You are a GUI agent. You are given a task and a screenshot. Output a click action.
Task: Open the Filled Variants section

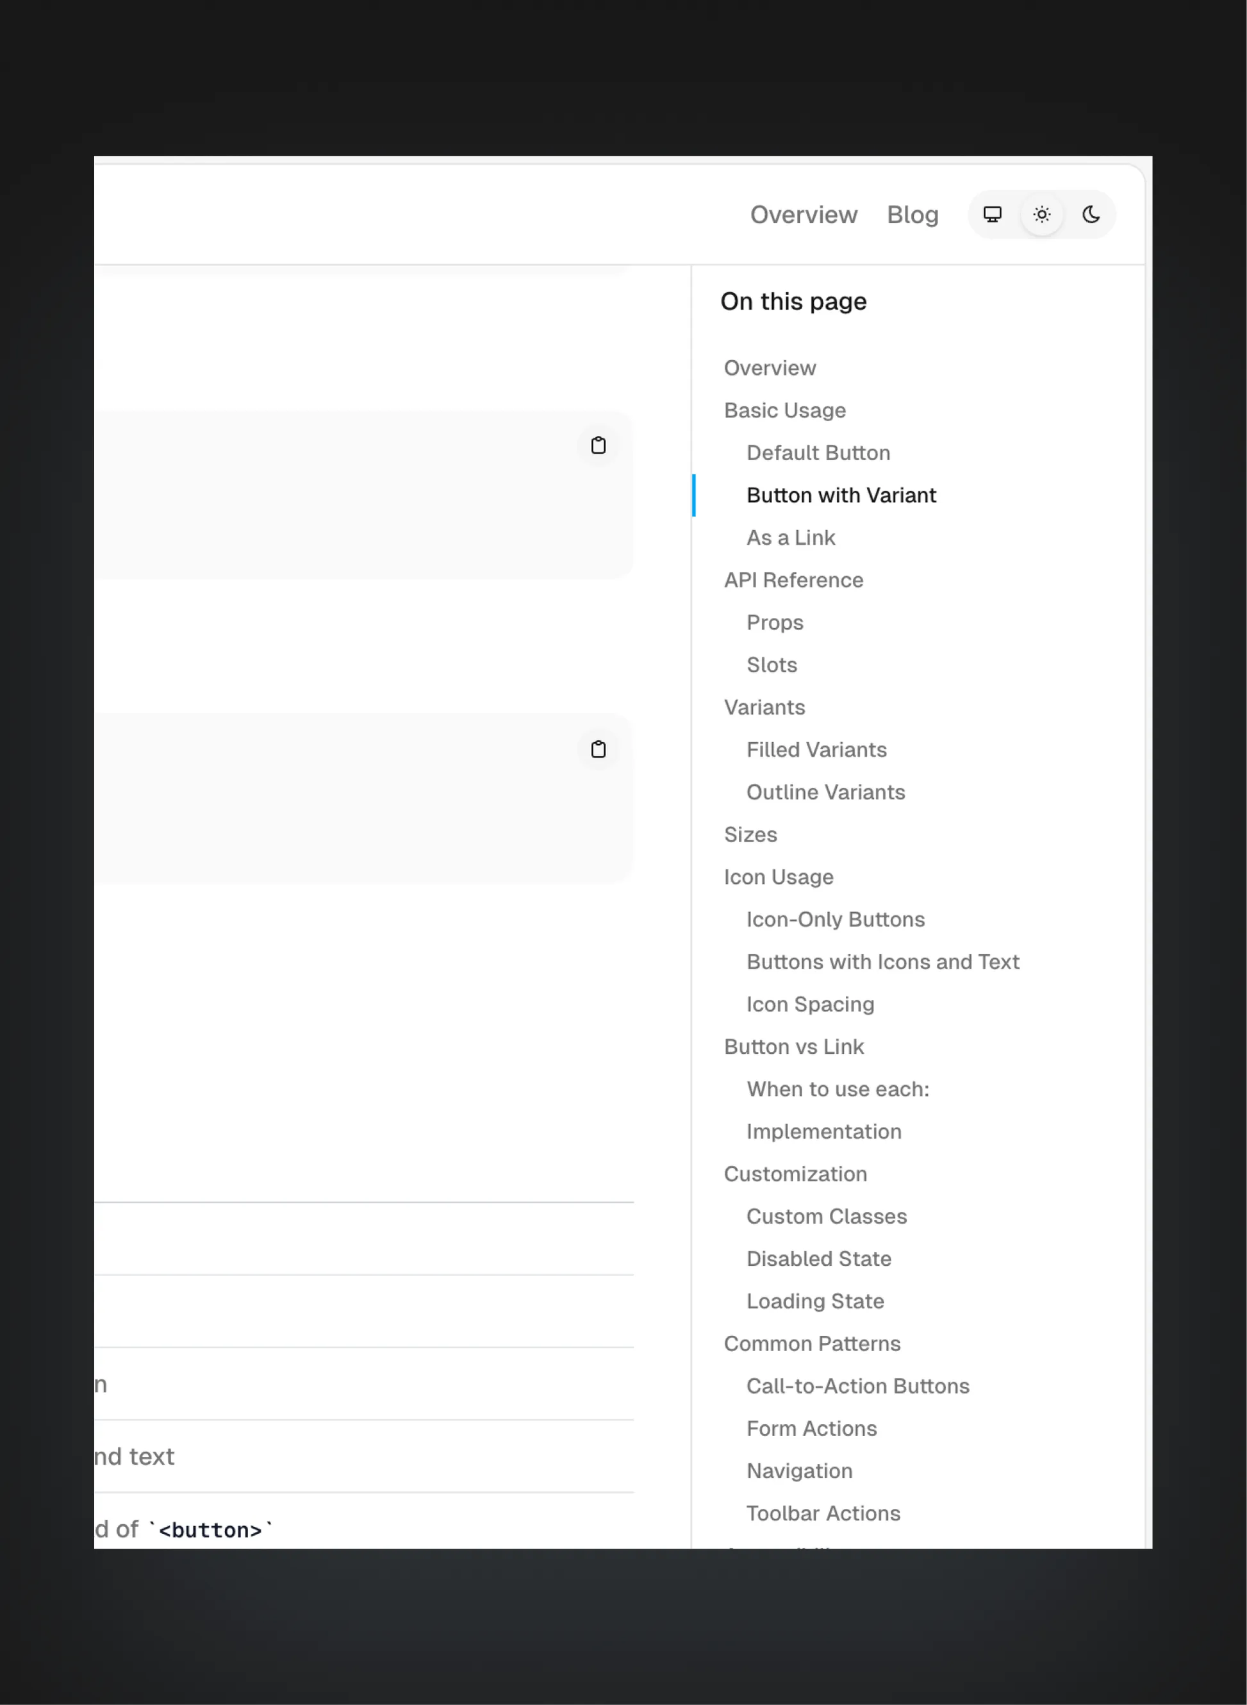pos(817,749)
